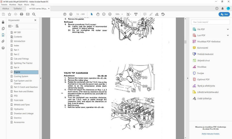Open the Ohje menu
This screenshot has width=232, height=139.
click(33, 5)
